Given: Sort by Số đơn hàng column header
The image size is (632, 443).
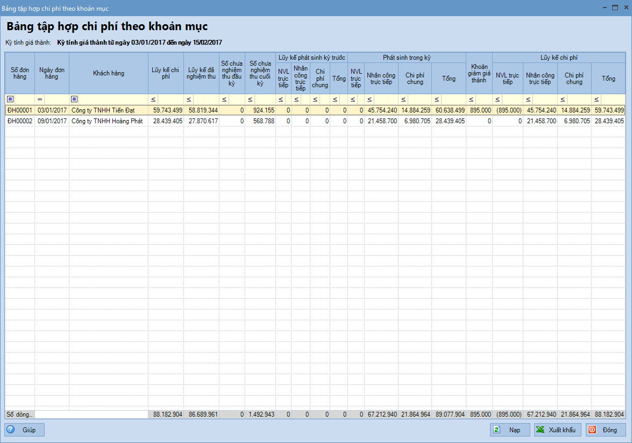Looking at the screenshot, I should 19,73.
